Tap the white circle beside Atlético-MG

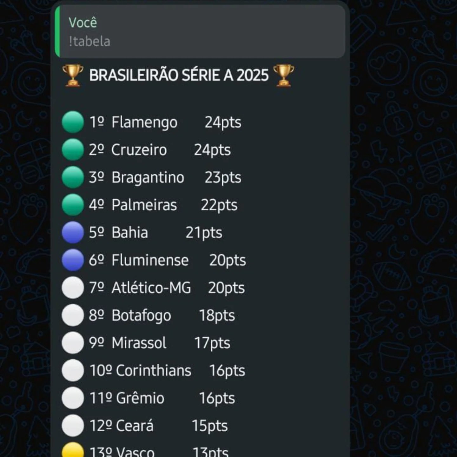(x=73, y=288)
